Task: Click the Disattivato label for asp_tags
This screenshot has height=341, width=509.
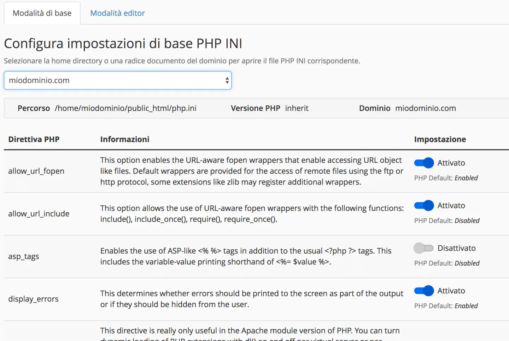Action: pos(457,248)
